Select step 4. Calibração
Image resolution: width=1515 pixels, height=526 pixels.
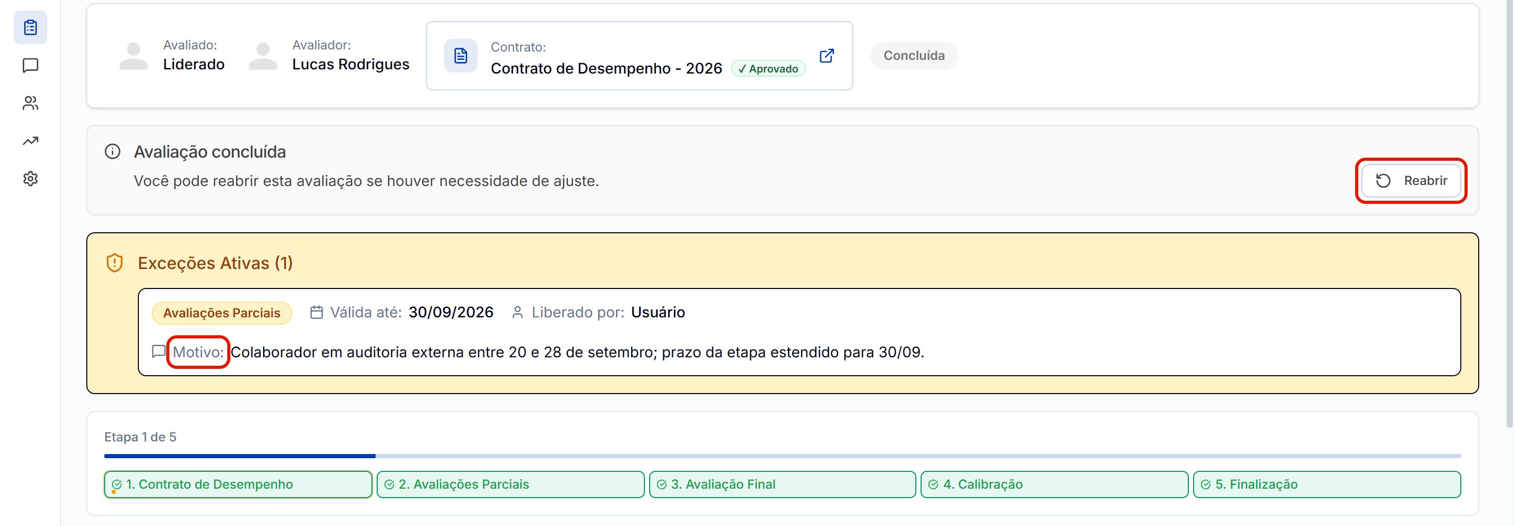[1054, 484]
